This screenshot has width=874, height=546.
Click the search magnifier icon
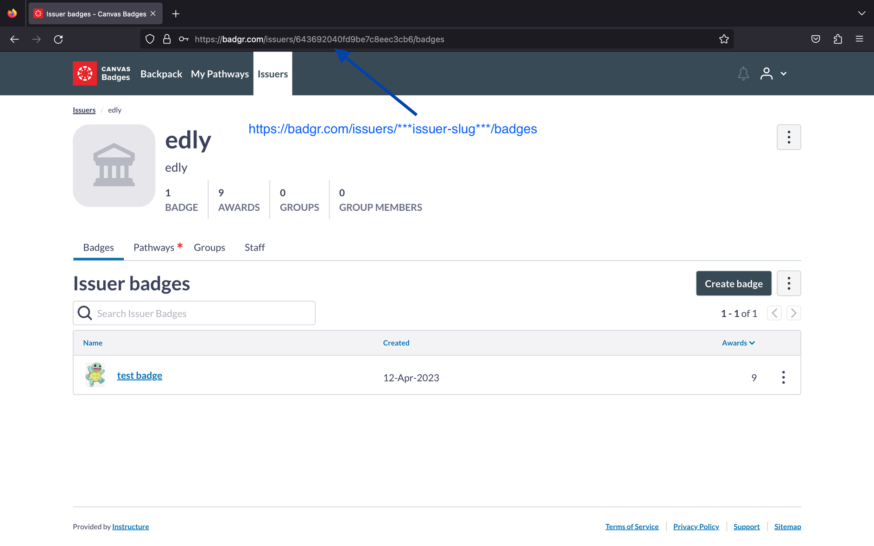(x=84, y=313)
